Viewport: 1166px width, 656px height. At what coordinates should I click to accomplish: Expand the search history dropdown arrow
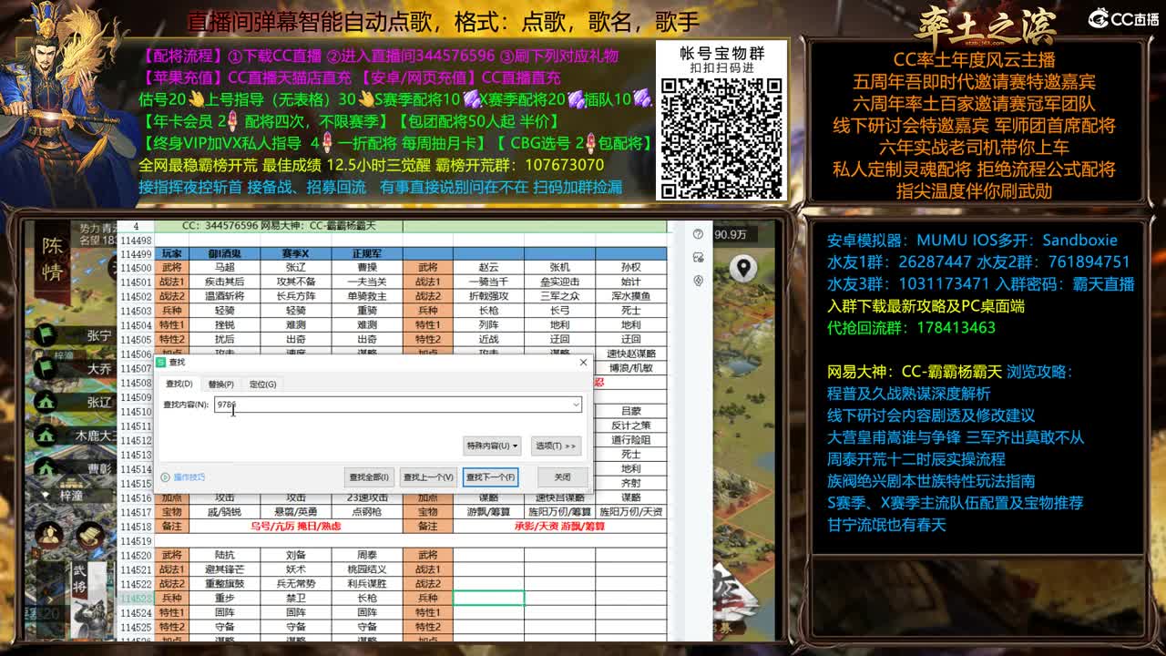pyautogui.click(x=576, y=405)
